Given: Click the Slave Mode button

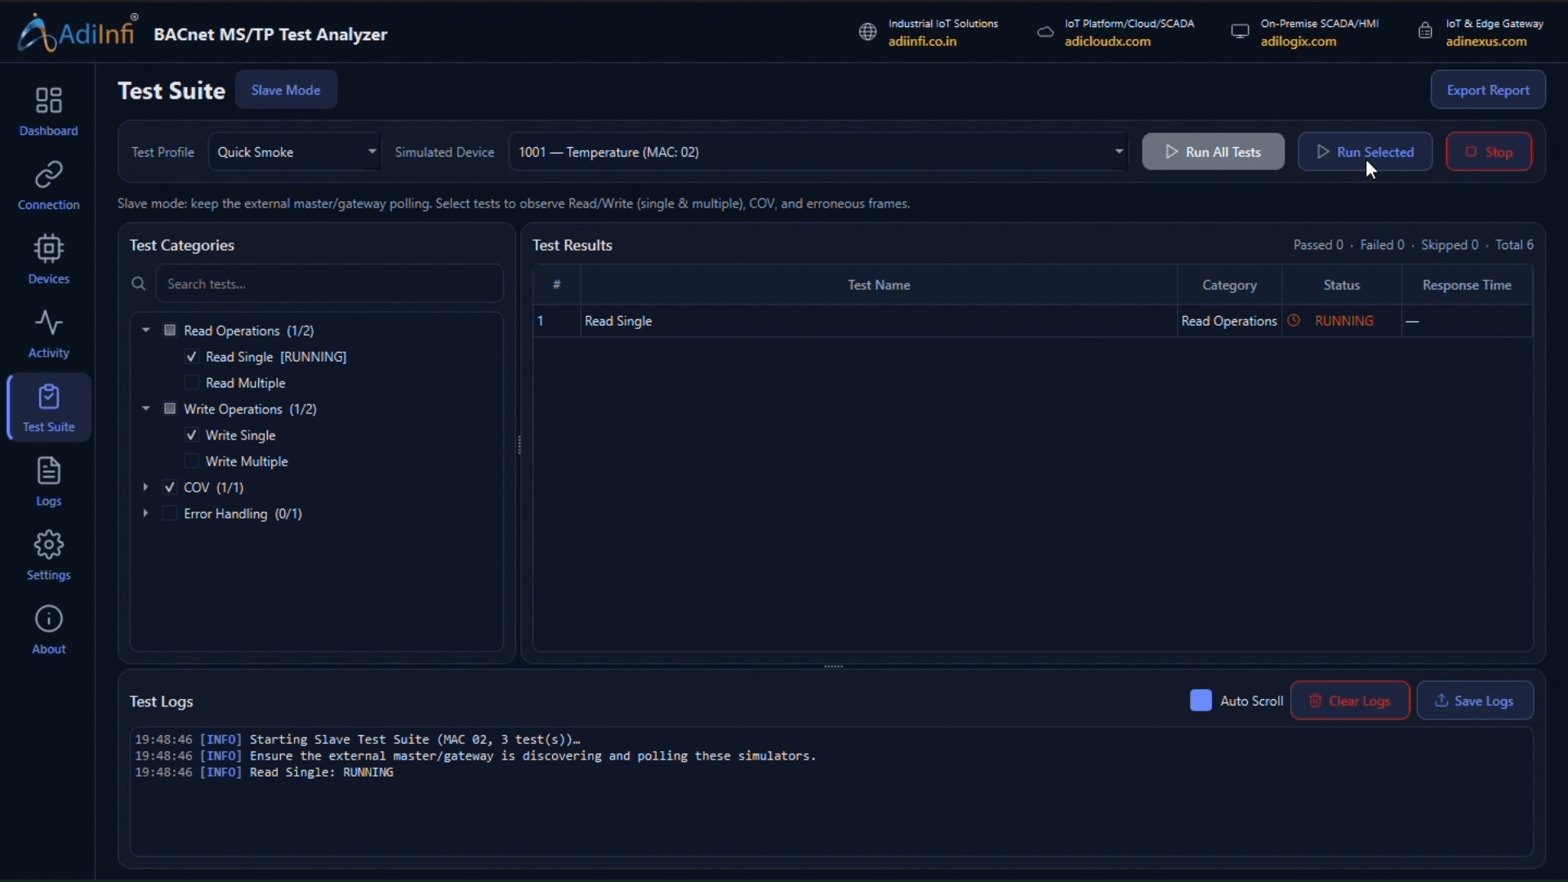Looking at the screenshot, I should (286, 90).
